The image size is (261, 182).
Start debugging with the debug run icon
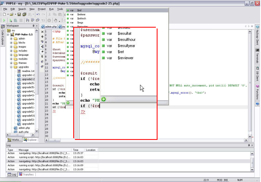tap(11, 20)
